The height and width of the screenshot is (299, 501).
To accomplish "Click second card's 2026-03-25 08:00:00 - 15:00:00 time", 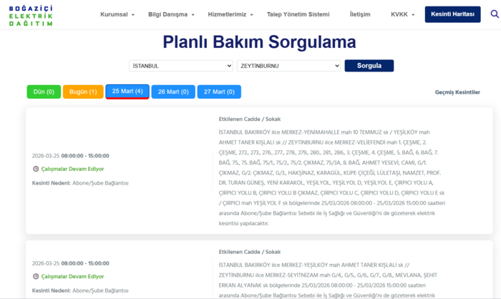I will [71, 263].
